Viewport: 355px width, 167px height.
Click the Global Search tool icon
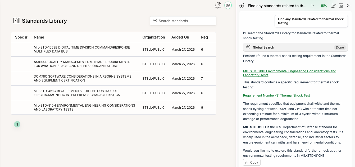pos(248,47)
